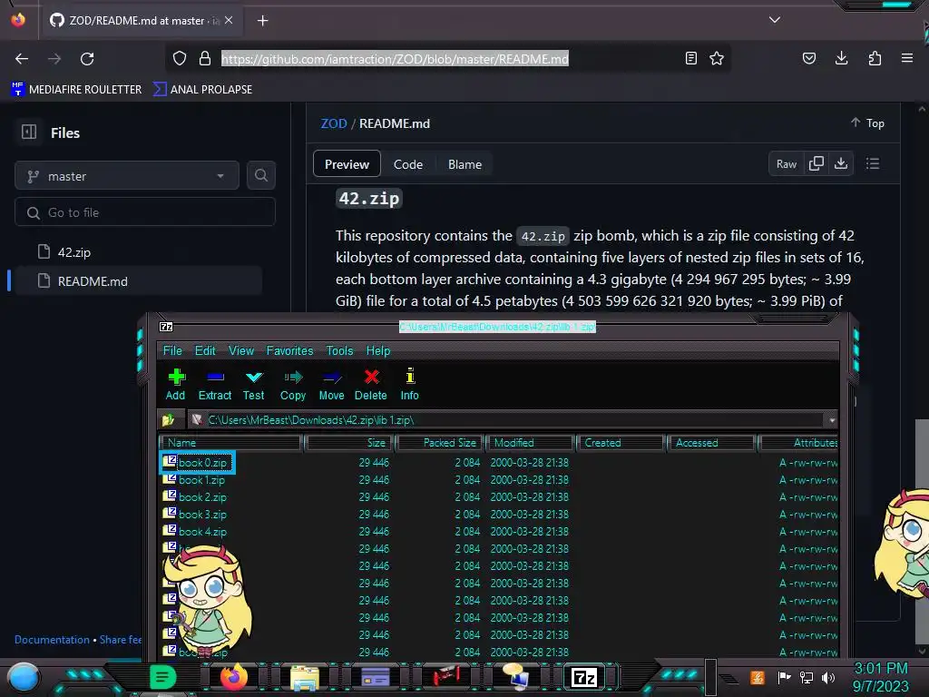Switch to the 7-Zip taskbar item
Viewport: 929px width, 697px height.
pyautogui.click(x=583, y=677)
